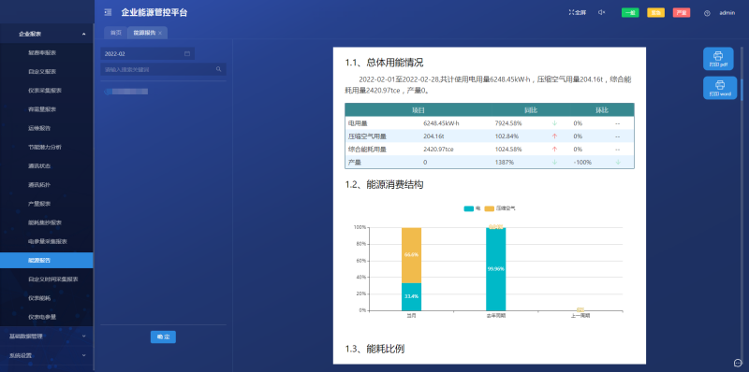Open the calendar icon in the date field
This screenshot has width=749, height=372.
(187, 54)
